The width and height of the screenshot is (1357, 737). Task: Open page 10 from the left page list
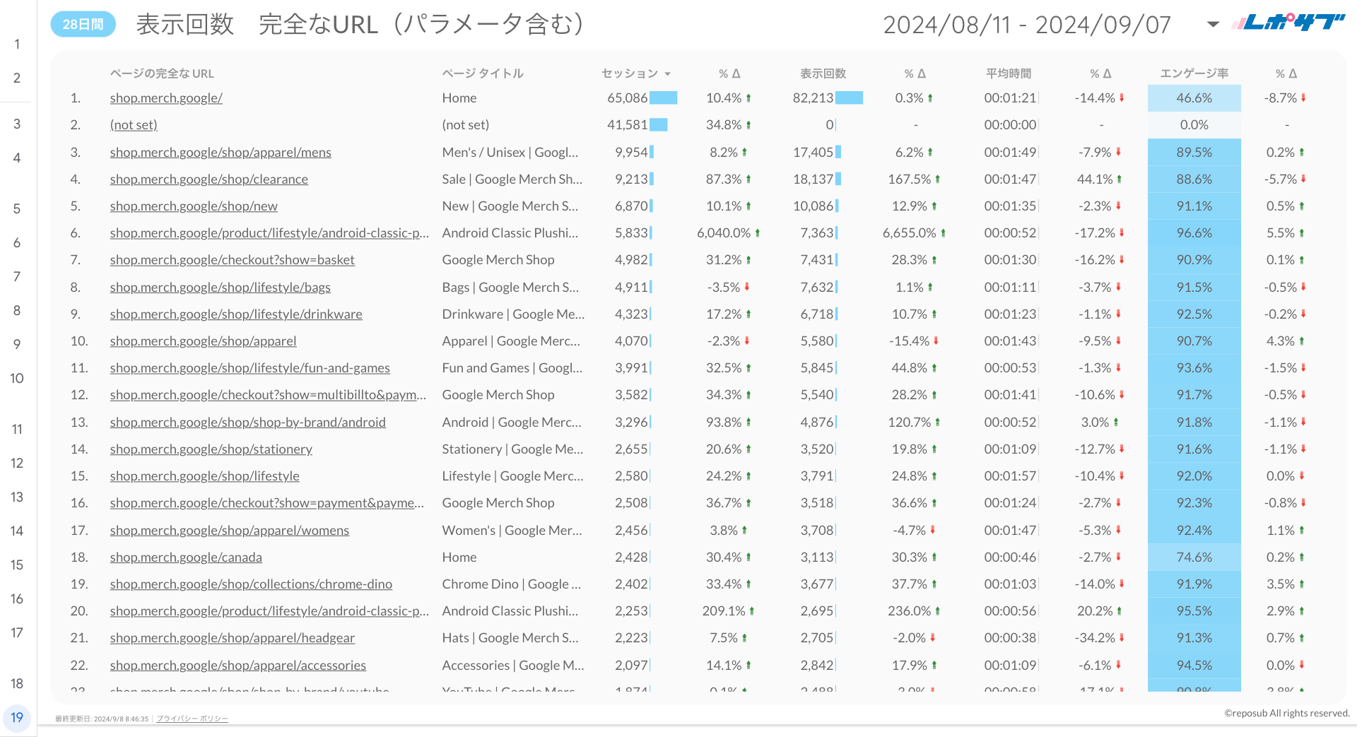(x=17, y=378)
